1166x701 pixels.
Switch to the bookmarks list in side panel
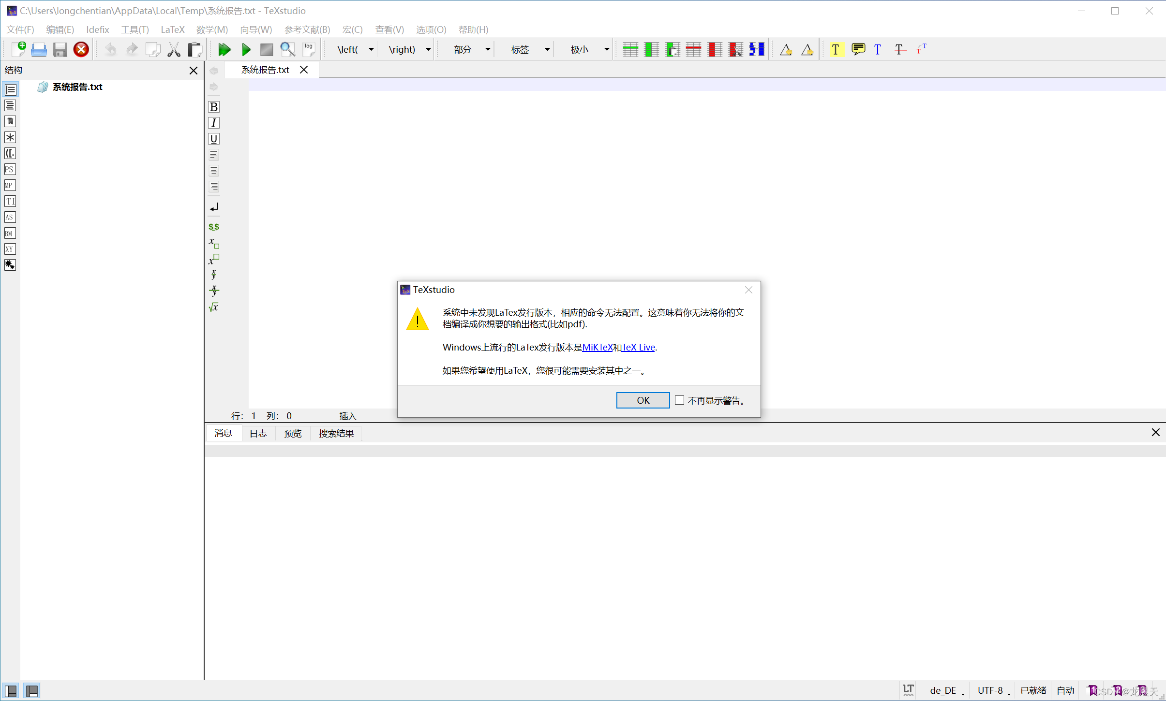coord(10,121)
